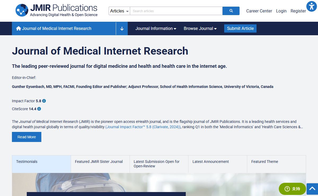The height and width of the screenshot is (196, 318).
Task: Click the Register link
Action: (x=298, y=11)
